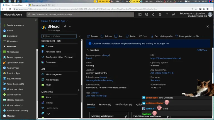Open Application Insights banner
The height and width of the screenshot is (120, 214).
(148, 44)
